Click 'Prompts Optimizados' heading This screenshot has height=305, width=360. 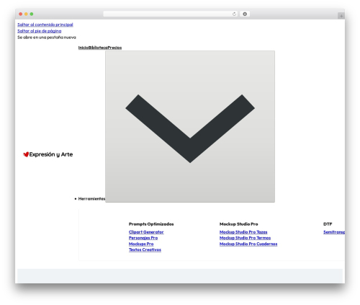pyautogui.click(x=151, y=224)
